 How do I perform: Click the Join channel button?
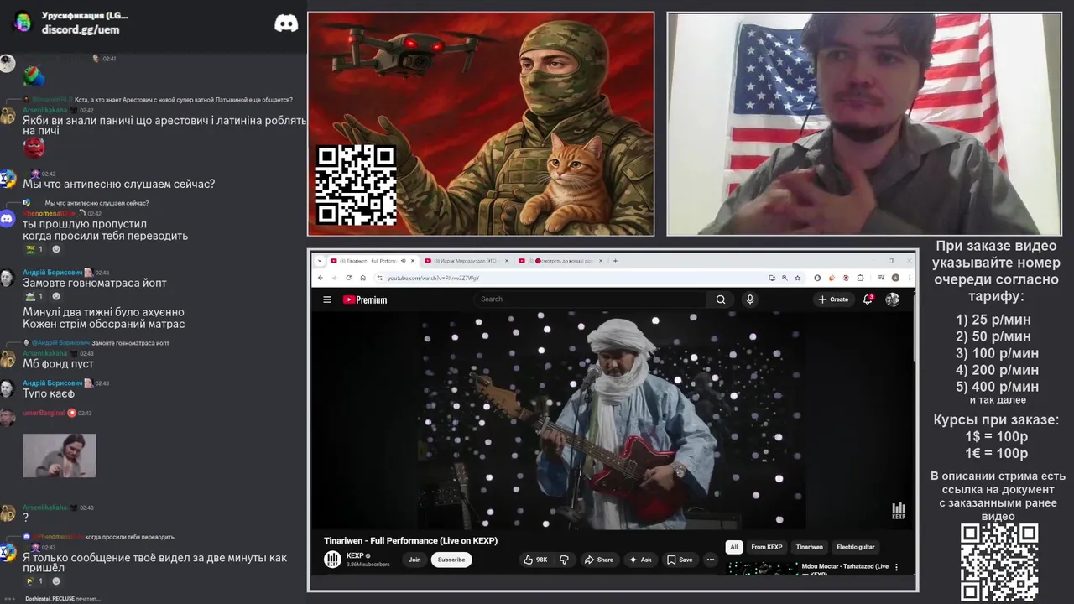[x=414, y=560]
